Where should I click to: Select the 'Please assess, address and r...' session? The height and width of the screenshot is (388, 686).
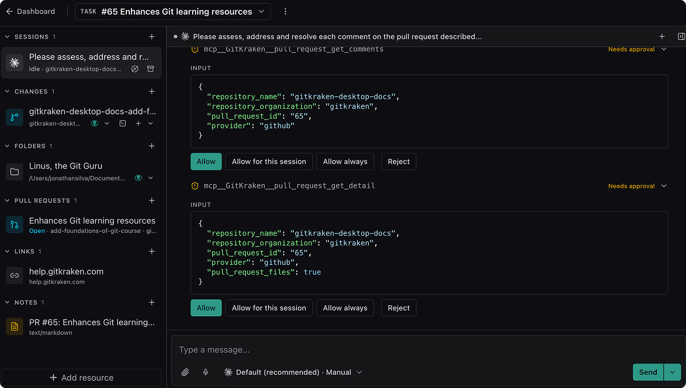point(81,62)
